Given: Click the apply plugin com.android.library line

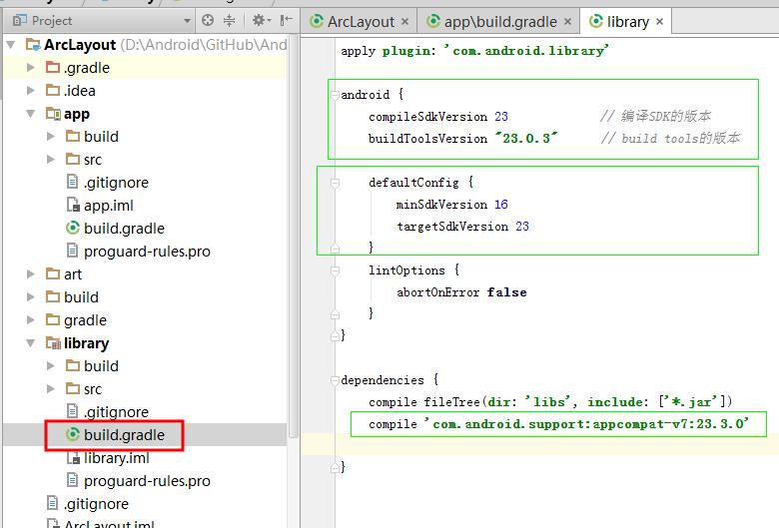Looking at the screenshot, I should tap(474, 51).
